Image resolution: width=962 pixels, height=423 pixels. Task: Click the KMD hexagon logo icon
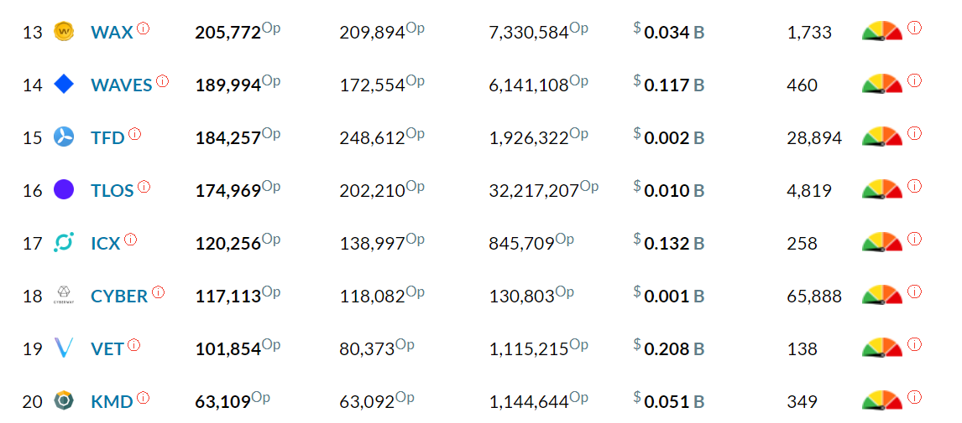coord(64,401)
